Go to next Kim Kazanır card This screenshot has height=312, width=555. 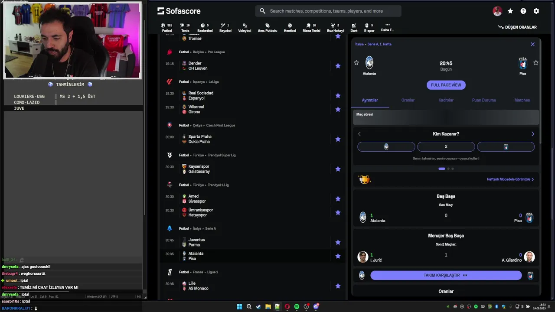pos(533,134)
